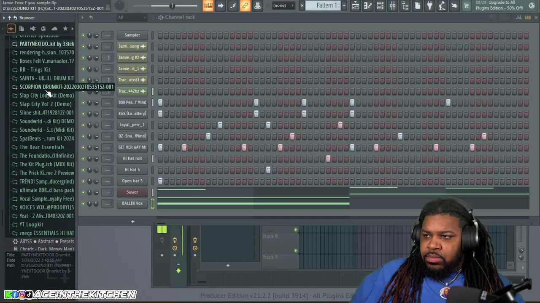This screenshot has height=303, width=540.
Task: Expand The Bear Essentials folder
Action: tap(42, 147)
